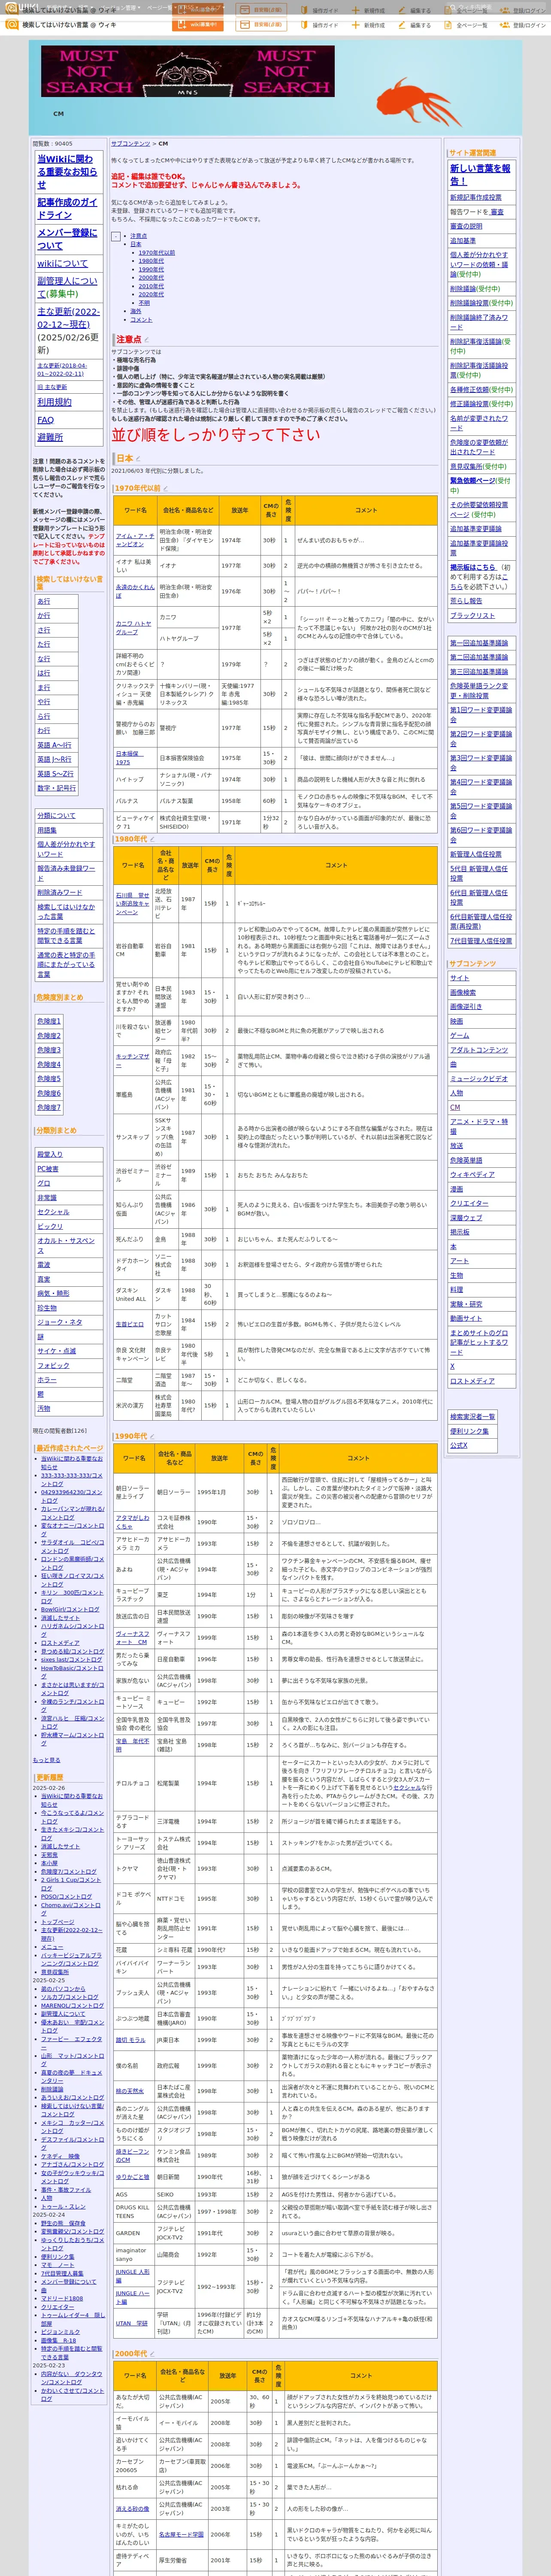Open 検索実況者一覧 right sidebar link
The width and height of the screenshot is (551, 2576).
point(472,1417)
